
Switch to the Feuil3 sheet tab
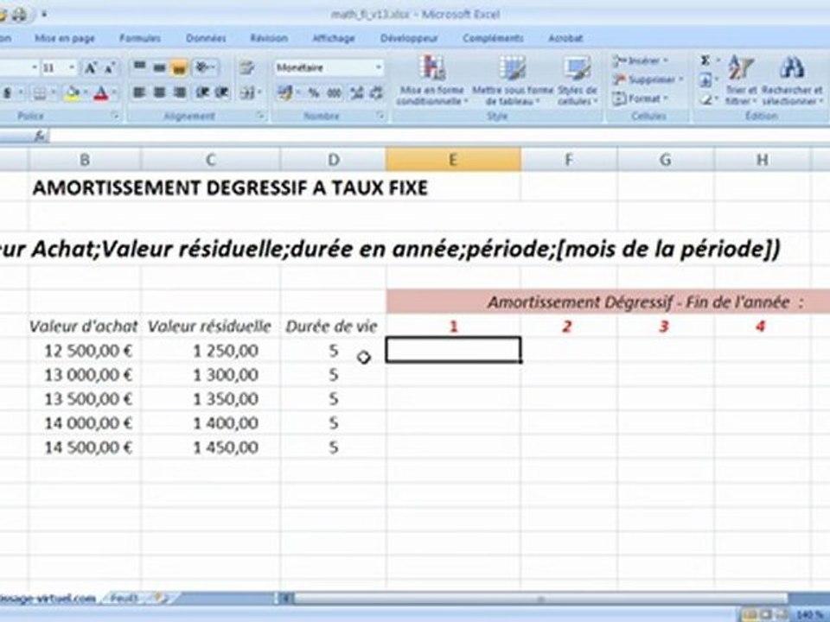tap(124, 598)
